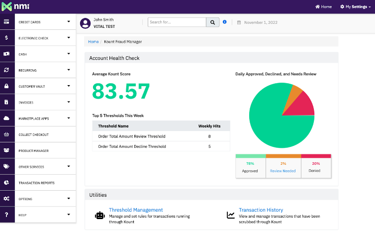Expand the Customer Vault menu arrow
The height and width of the screenshot is (240, 375).
69,86
